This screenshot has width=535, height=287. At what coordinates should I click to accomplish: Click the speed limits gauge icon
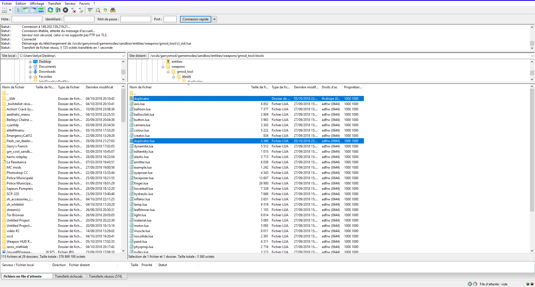tap(475, 284)
